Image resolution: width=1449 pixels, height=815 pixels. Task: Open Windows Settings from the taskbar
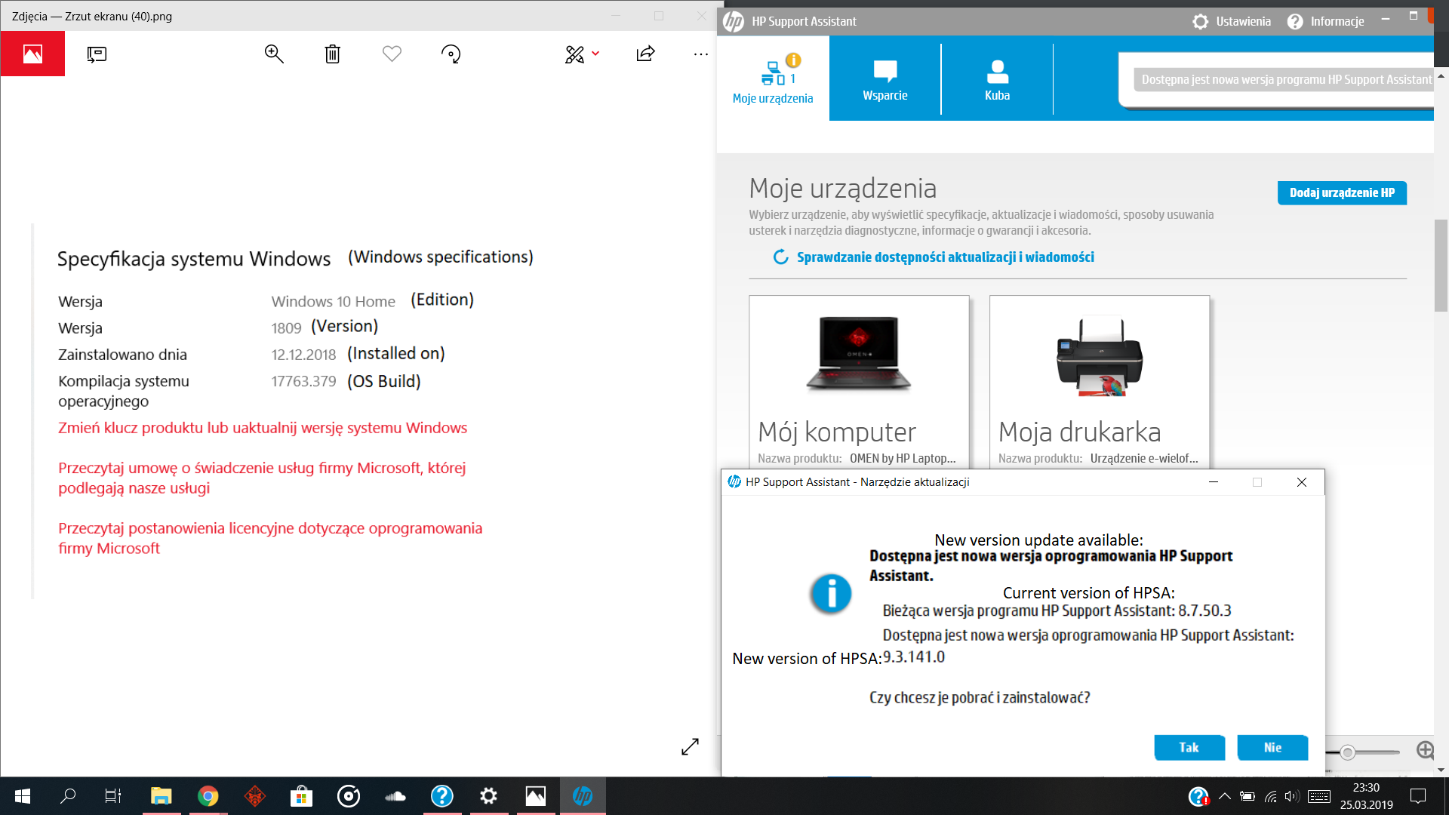[x=488, y=796]
